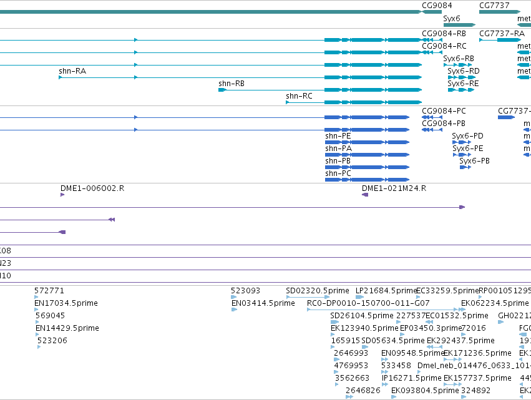Click the EK123940.5prime EST label

pyautogui.click(x=364, y=328)
